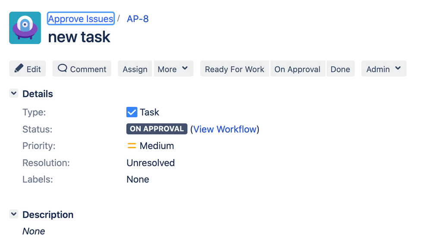431x251 pixels.
Task: Click the Assign button
Action: click(x=135, y=69)
